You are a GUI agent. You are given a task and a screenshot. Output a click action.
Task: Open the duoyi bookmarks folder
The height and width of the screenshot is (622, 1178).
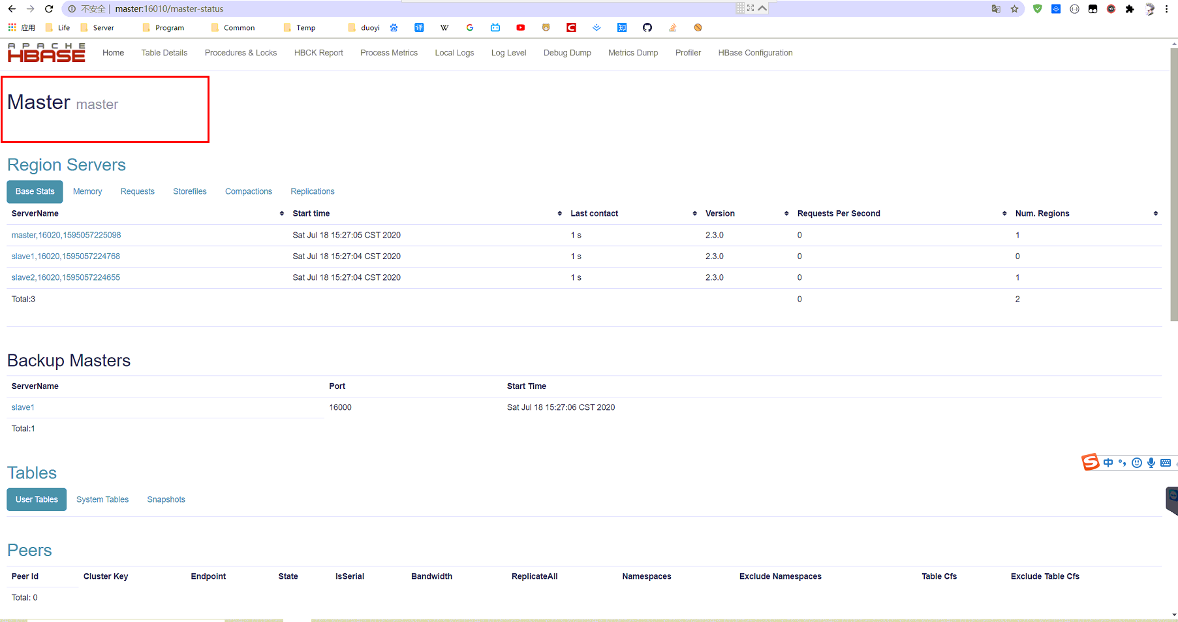tap(364, 27)
